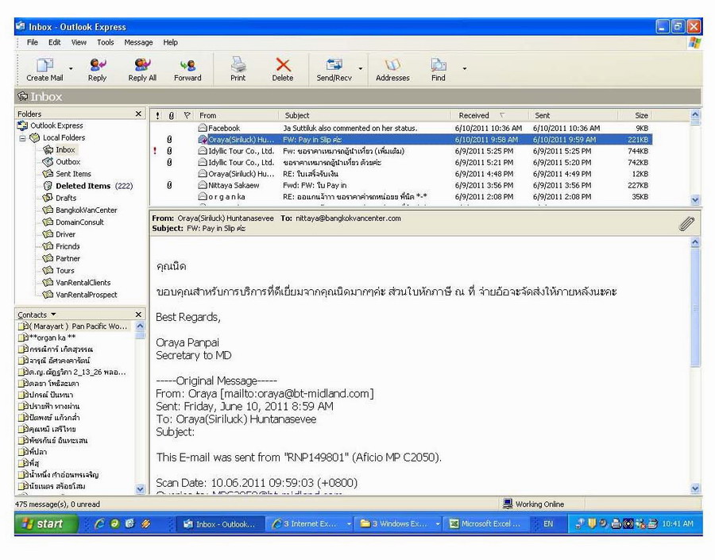This screenshot has height=560, width=715.
Task: Open the Tours folder
Action: click(59, 270)
